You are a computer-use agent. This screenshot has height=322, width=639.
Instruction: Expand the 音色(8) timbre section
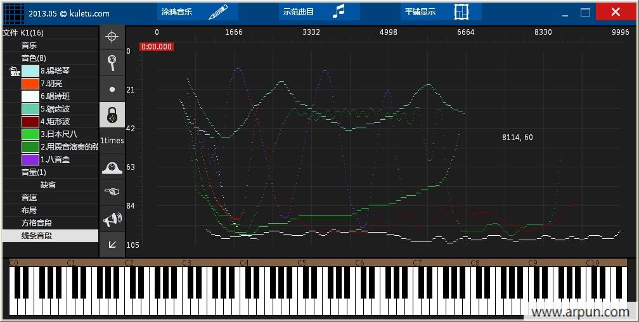coord(33,58)
